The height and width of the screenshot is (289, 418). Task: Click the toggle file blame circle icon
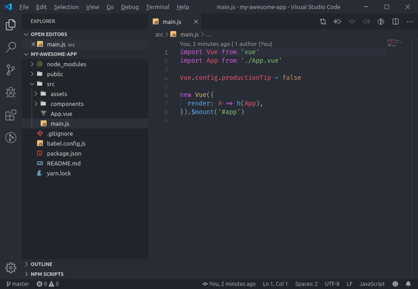tap(352, 22)
